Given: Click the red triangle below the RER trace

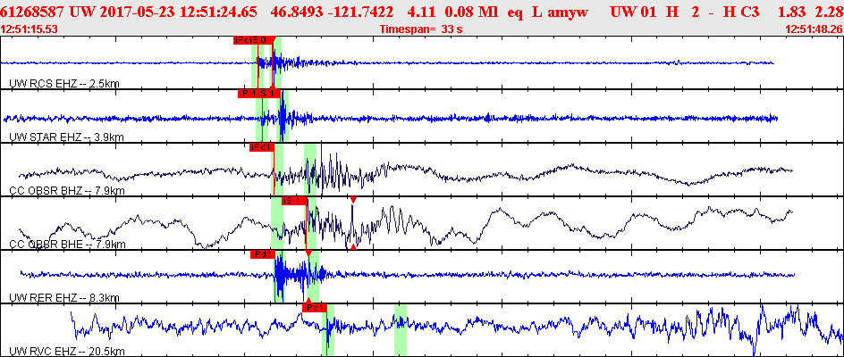Looking at the screenshot, I should coord(308,301).
